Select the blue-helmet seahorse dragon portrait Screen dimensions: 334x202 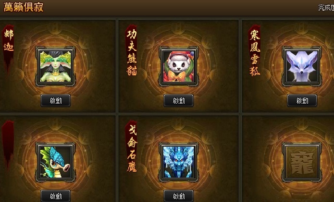(x=55, y=162)
